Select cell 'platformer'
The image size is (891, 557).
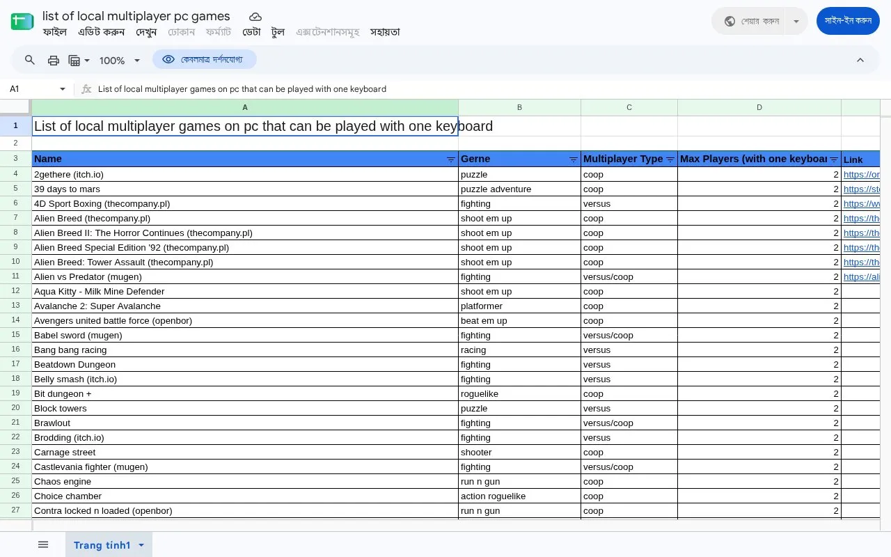[519, 306]
